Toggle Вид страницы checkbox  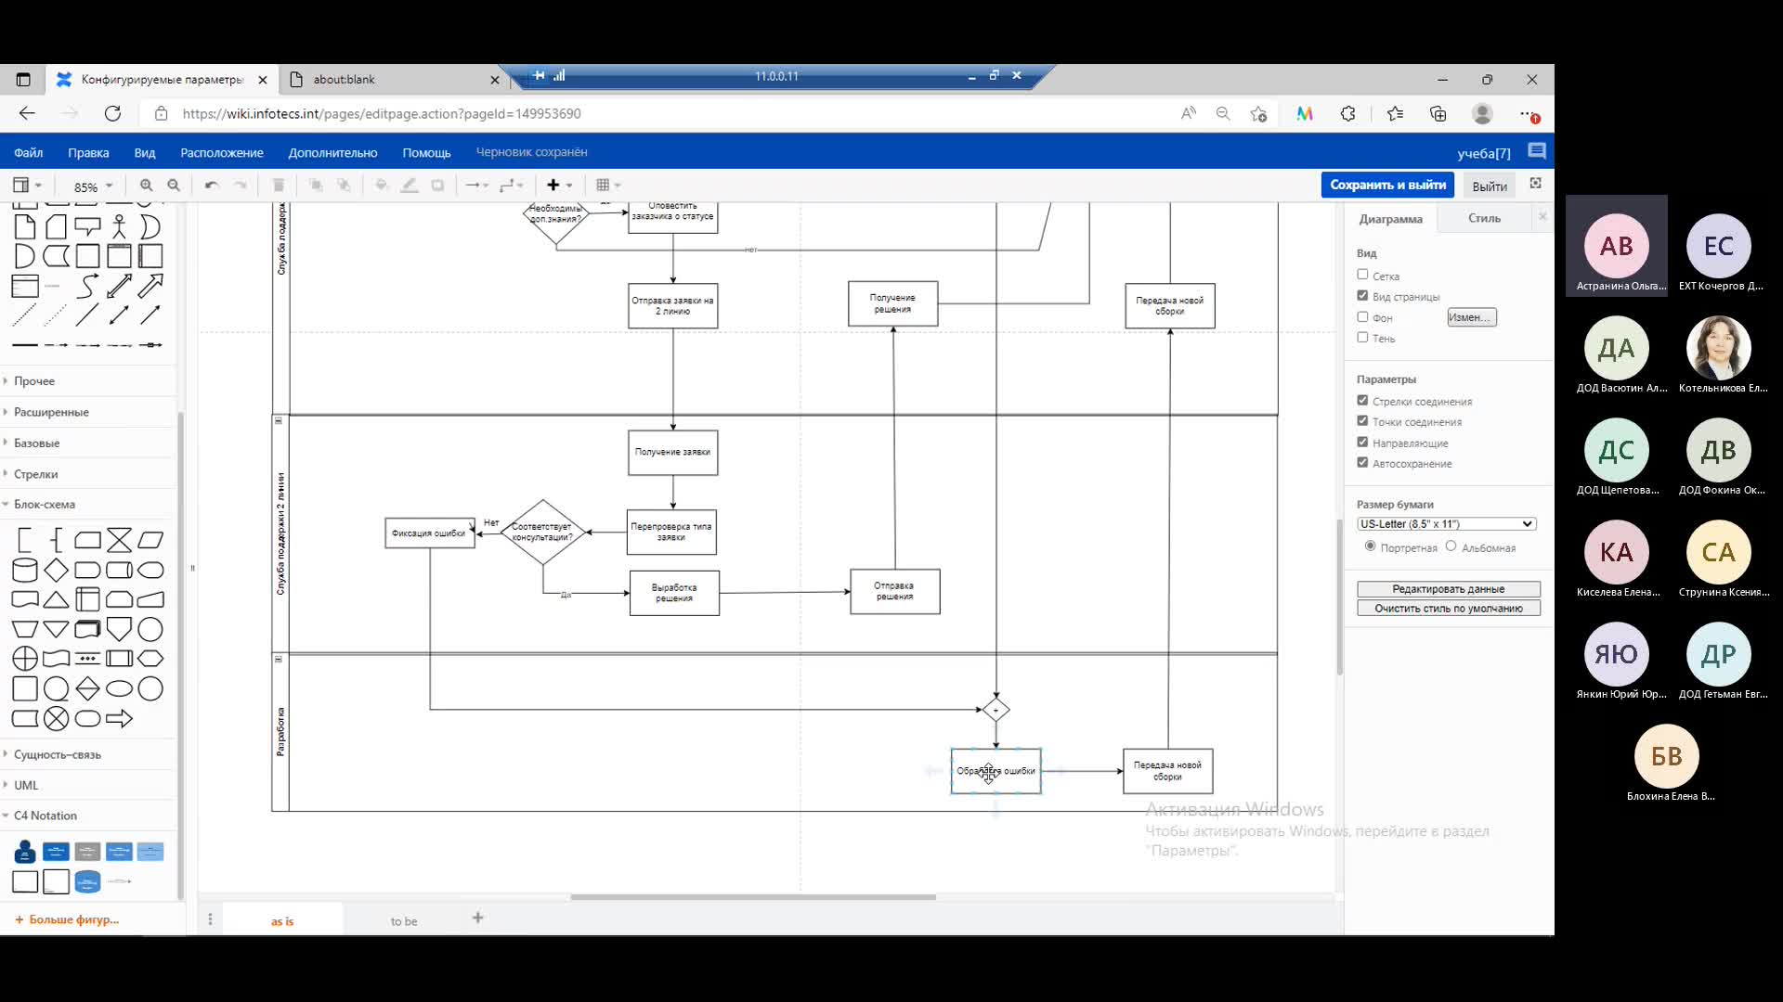pos(1362,296)
